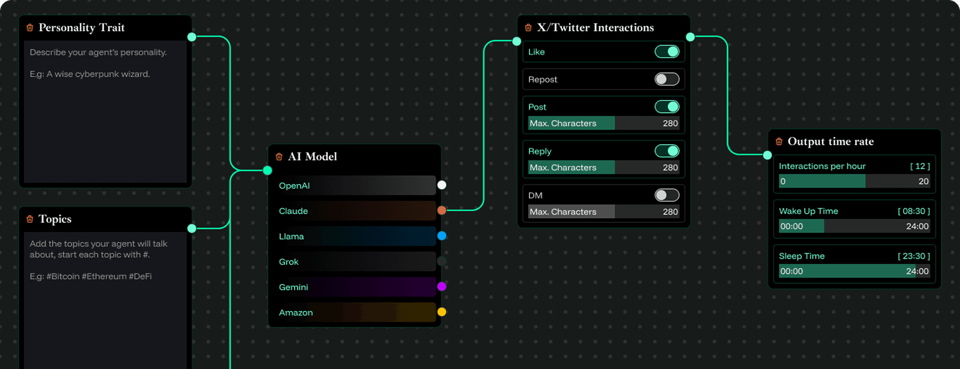Click the white OpenAI output port
This screenshot has width=960, height=369.
pyautogui.click(x=442, y=185)
